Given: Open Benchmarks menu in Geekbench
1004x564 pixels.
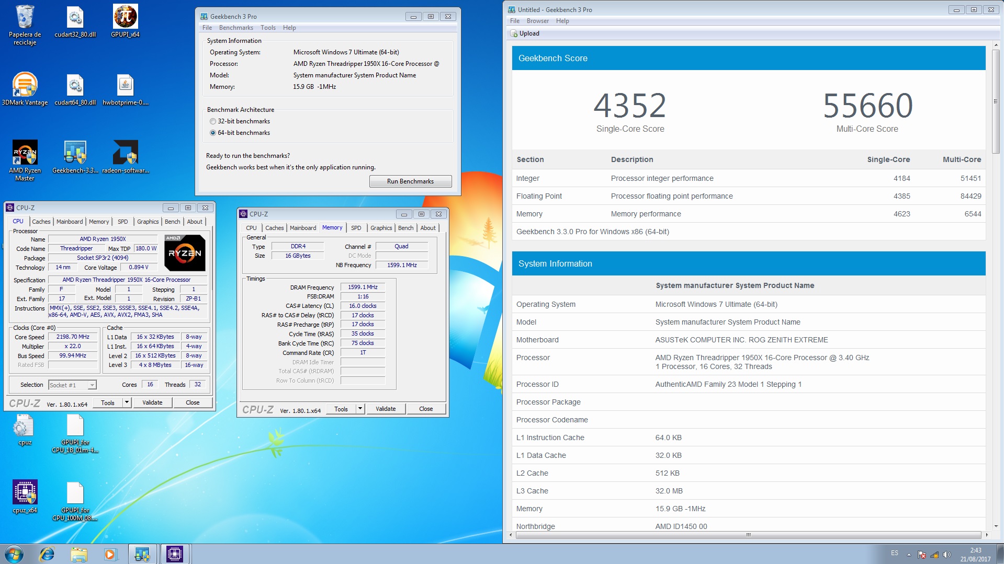Looking at the screenshot, I should coord(236,28).
